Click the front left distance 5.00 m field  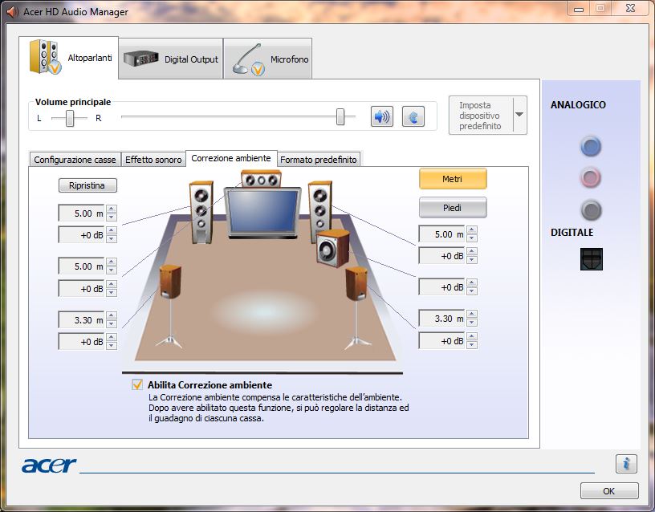(x=82, y=213)
